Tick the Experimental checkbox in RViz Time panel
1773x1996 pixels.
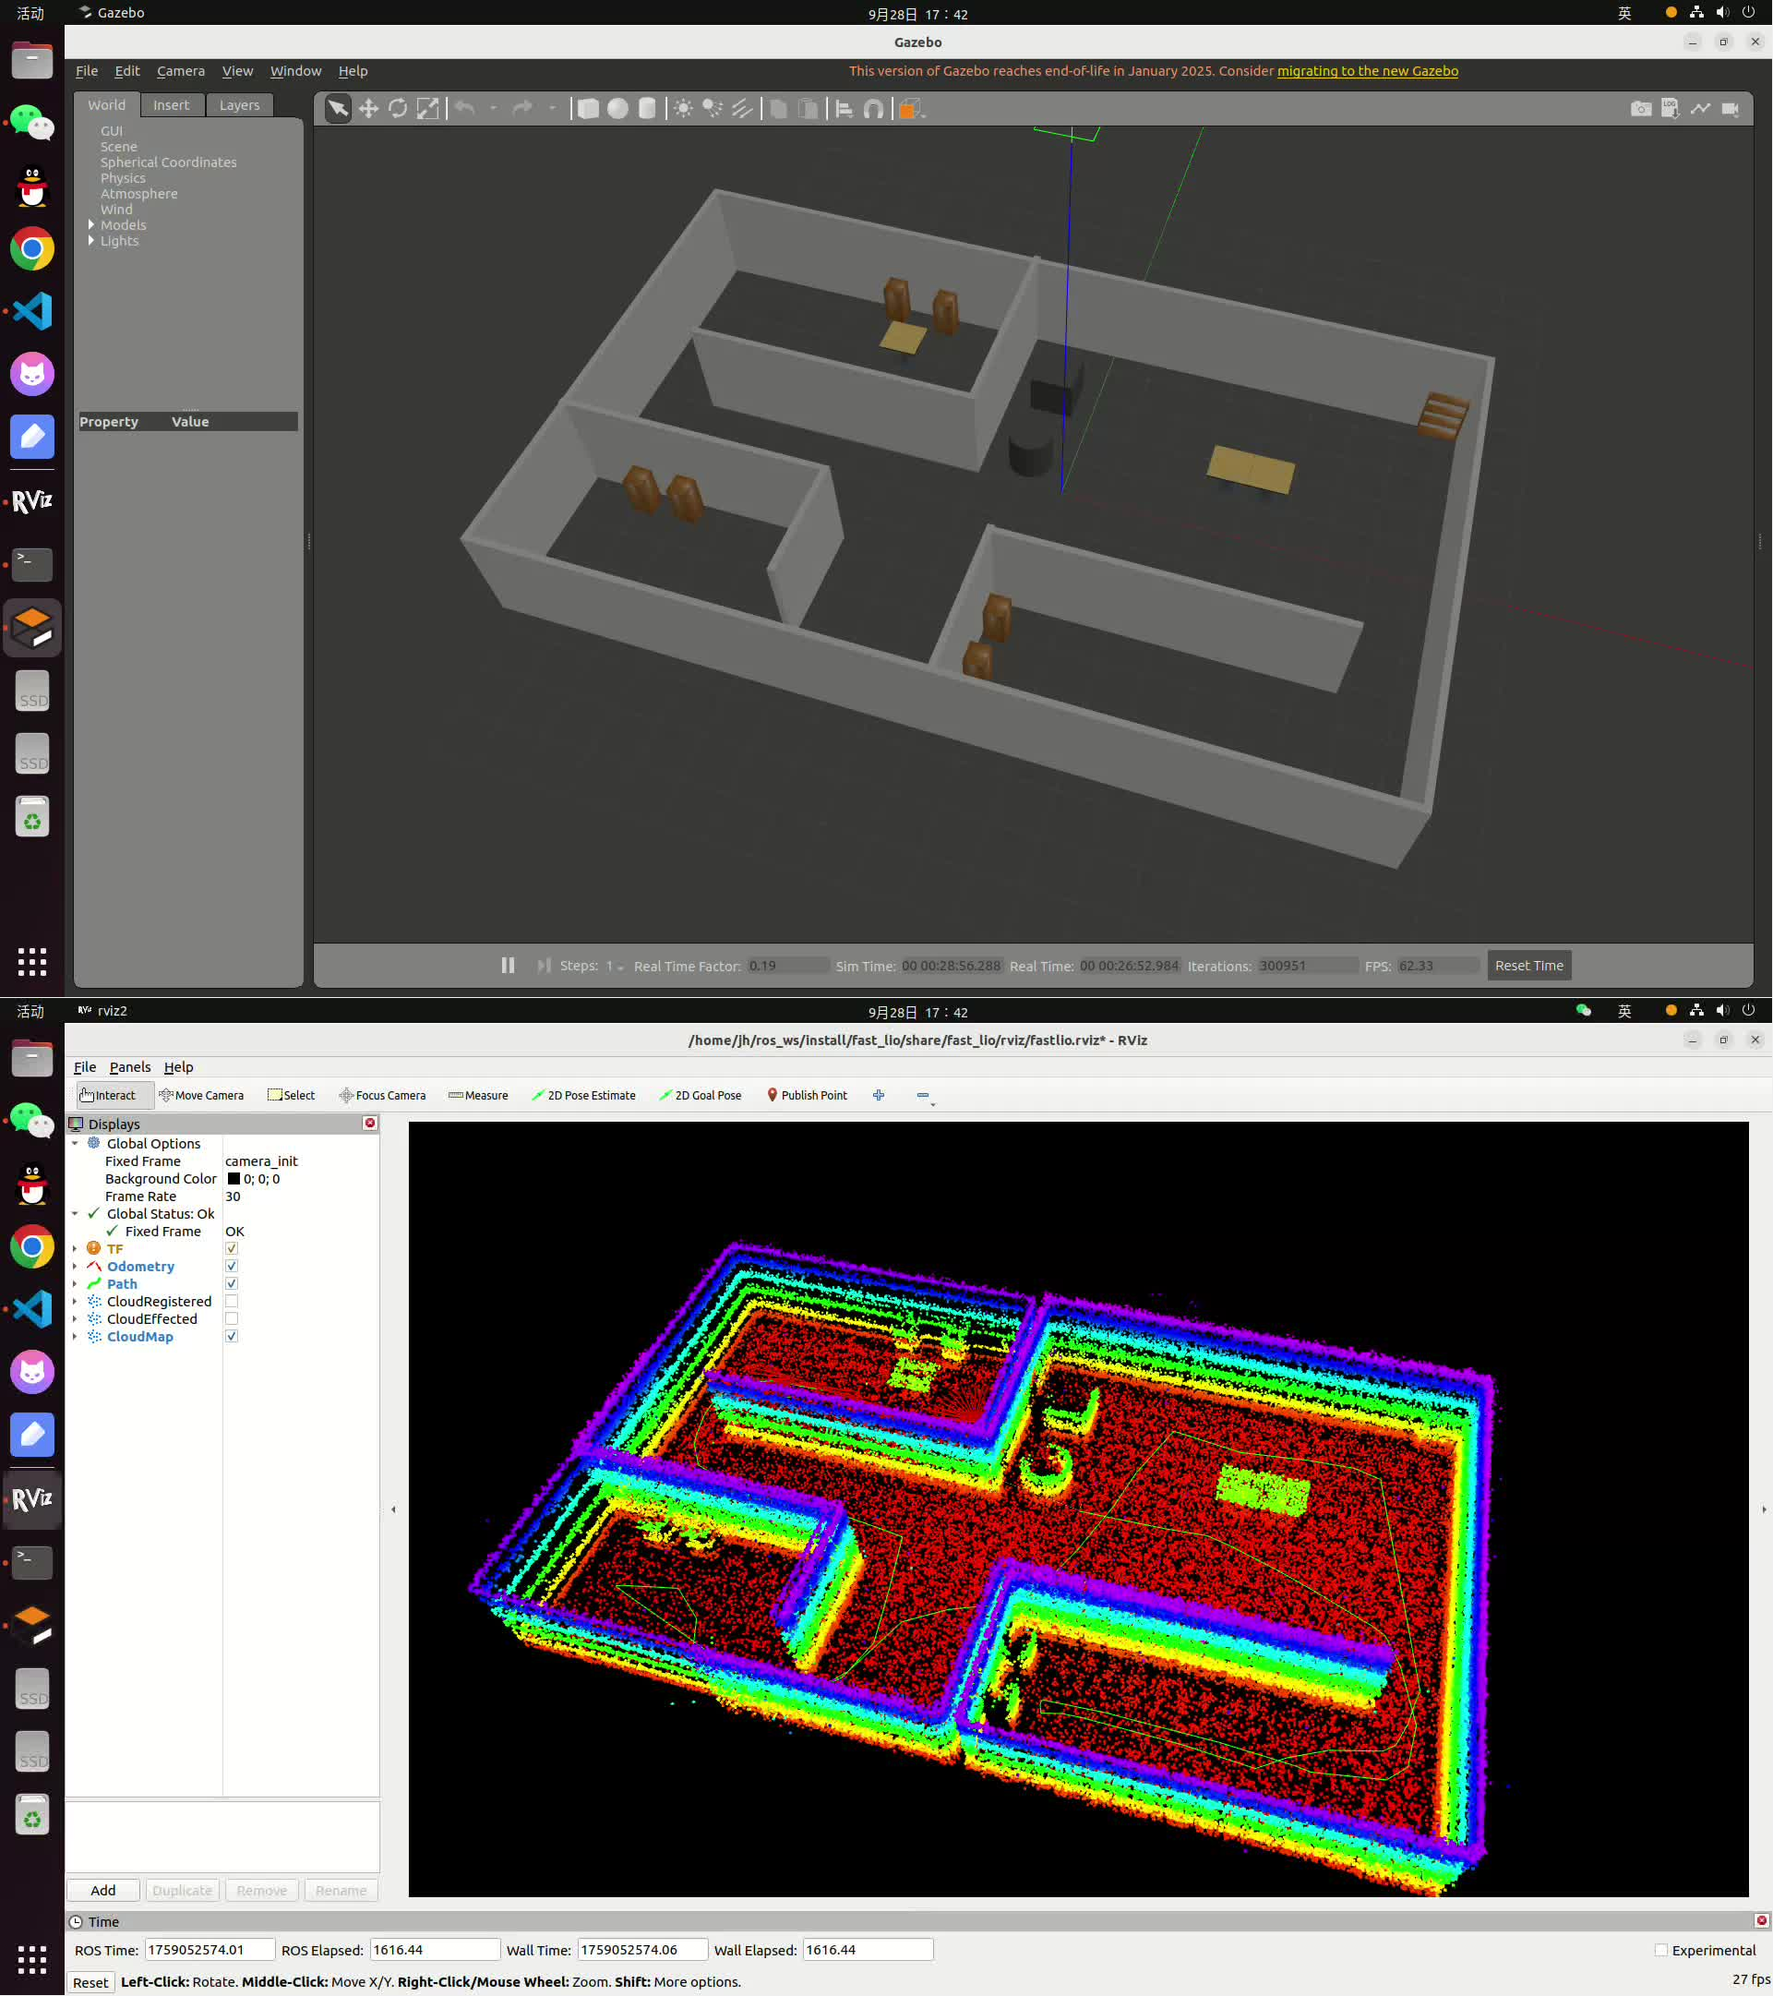coord(1660,1950)
